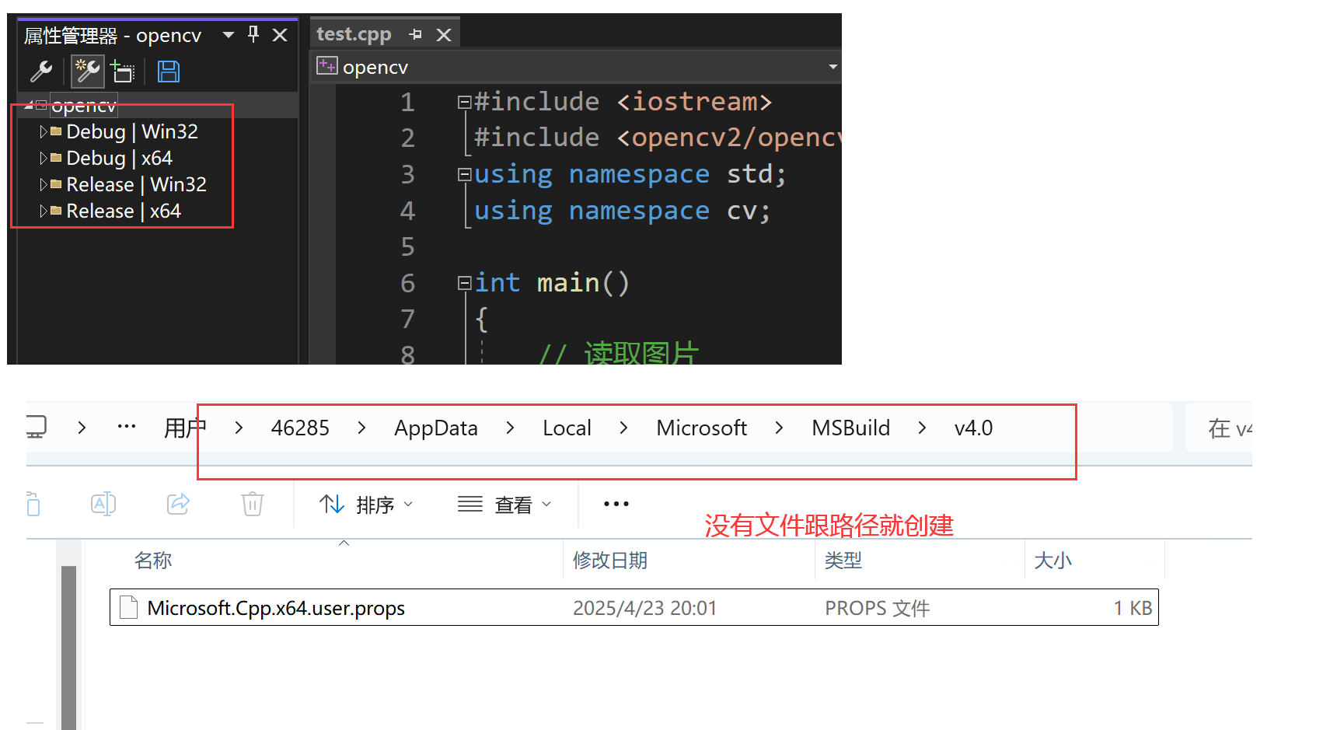
Task: Navigate to the 46285 breadcrumb folder
Action: pos(300,428)
